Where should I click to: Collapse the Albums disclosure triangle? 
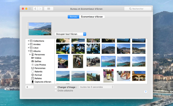pyautogui.click(x=28, y=51)
